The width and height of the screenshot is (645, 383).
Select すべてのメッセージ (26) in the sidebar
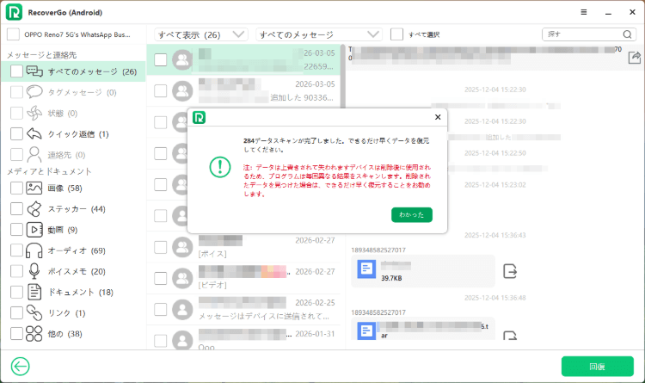[74, 71]
